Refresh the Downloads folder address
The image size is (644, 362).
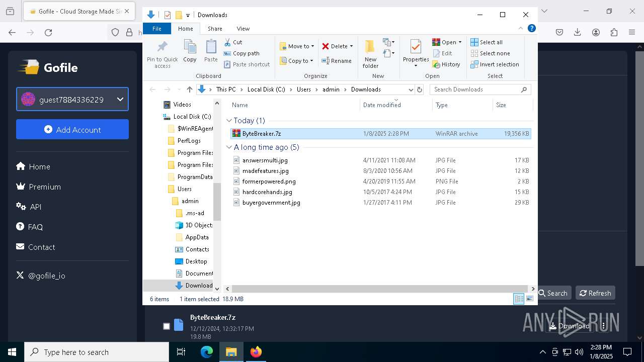[420, 89]
